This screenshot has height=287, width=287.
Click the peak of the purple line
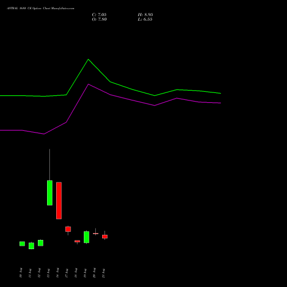click(88, 84)
